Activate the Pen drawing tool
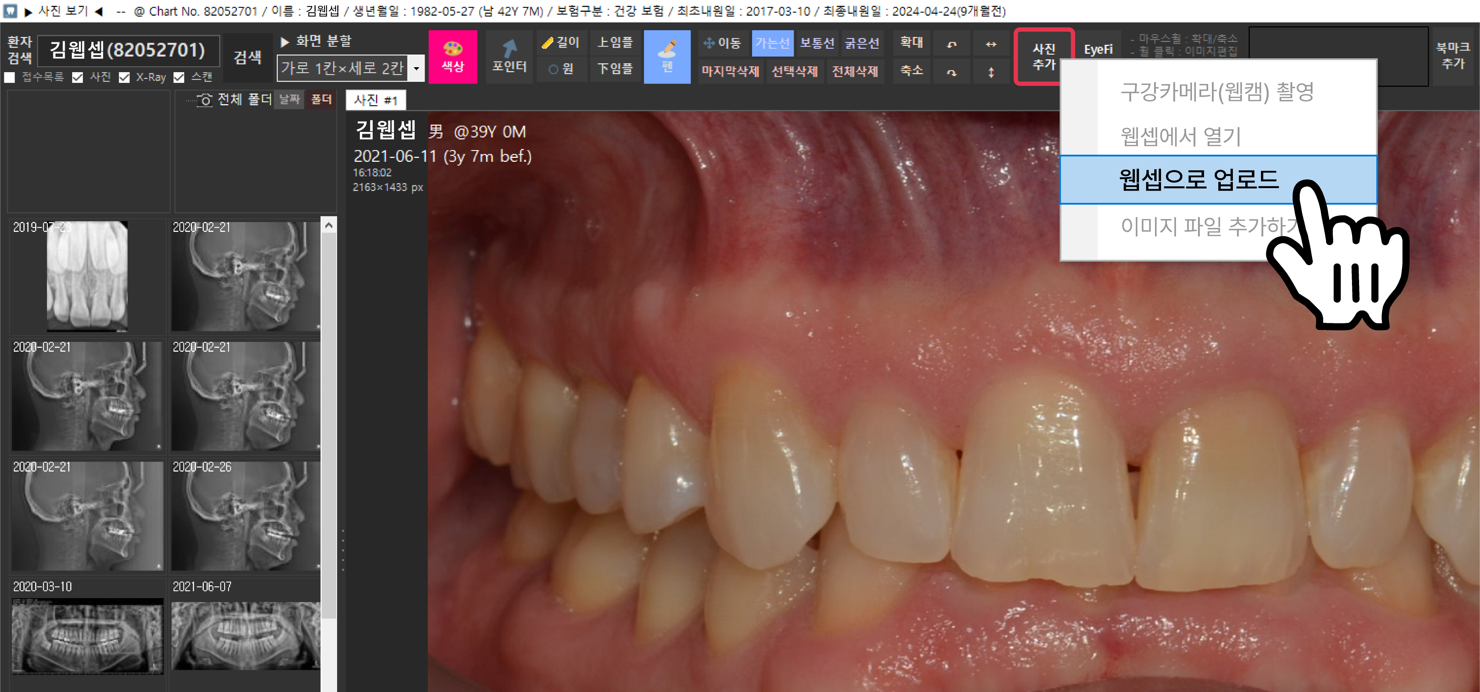The height and width of the screenshot is (692, 1480). [x=666, y=56]
